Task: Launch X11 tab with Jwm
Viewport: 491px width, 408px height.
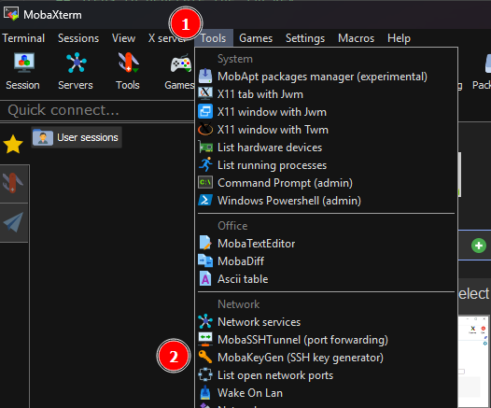Action: [x=326, y=94]
